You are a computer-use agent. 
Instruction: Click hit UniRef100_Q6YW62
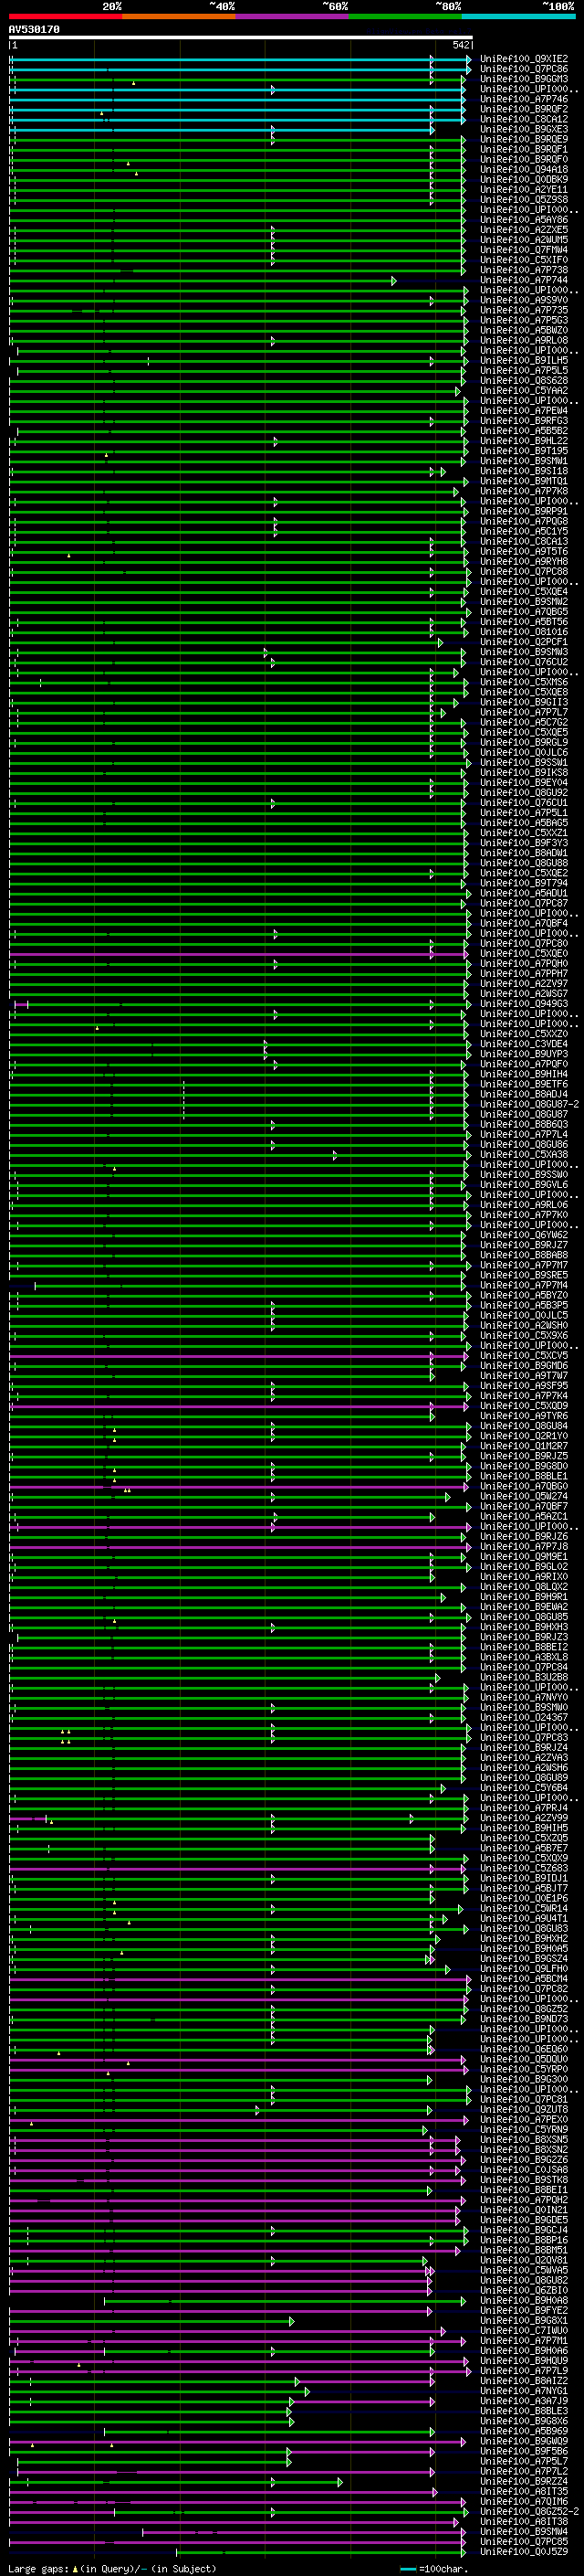[x=524, y=1235]
